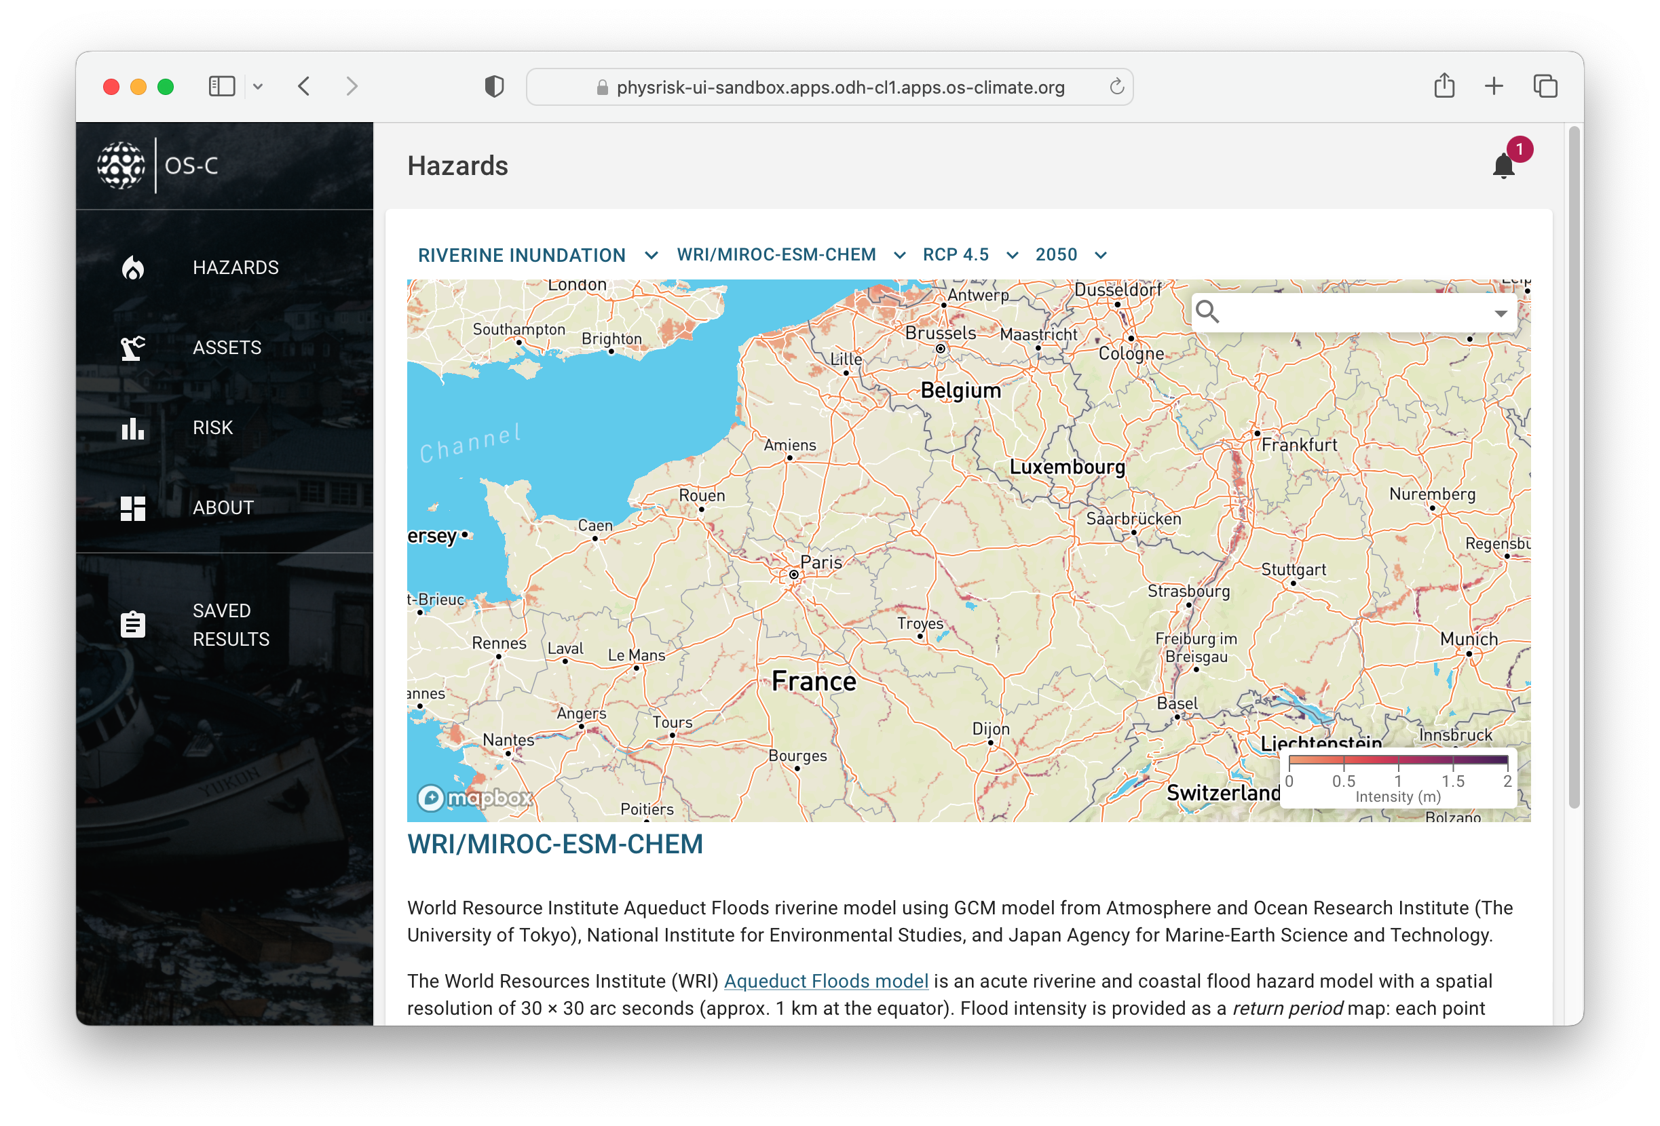The height and width of the screenshot is (1126, 1660).
Task: Click the Luxembourg label on the map
Action: [1066, 467]
